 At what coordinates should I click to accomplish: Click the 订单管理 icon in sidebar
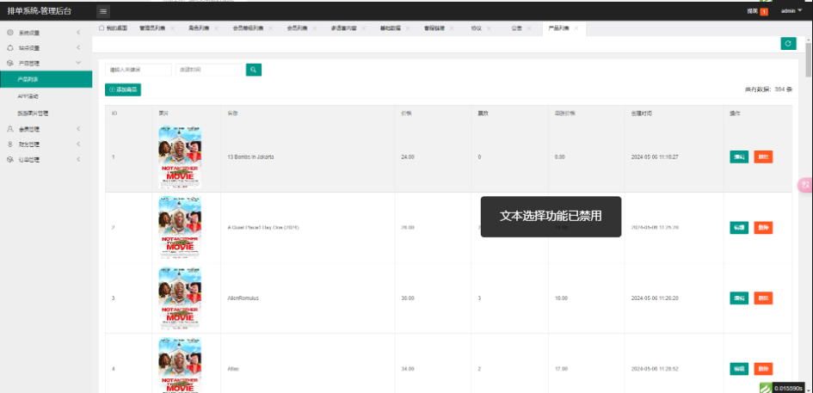(x=10, y=160)
